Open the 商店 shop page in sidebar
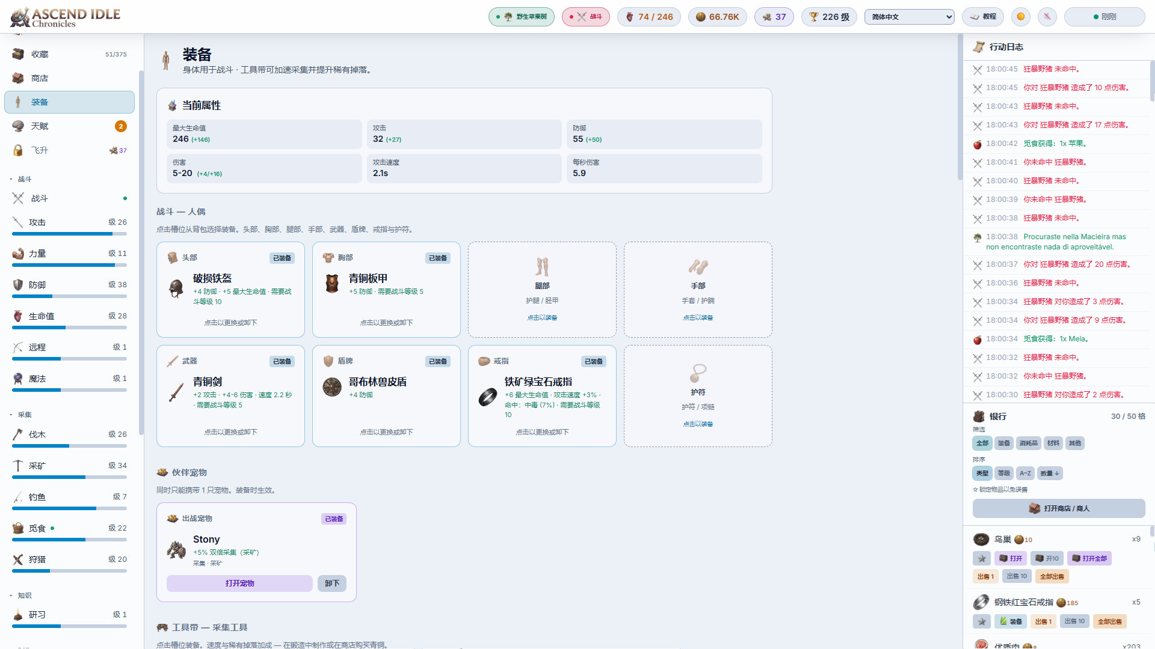Screen dimensions: 1155x649 click(69, 78)
